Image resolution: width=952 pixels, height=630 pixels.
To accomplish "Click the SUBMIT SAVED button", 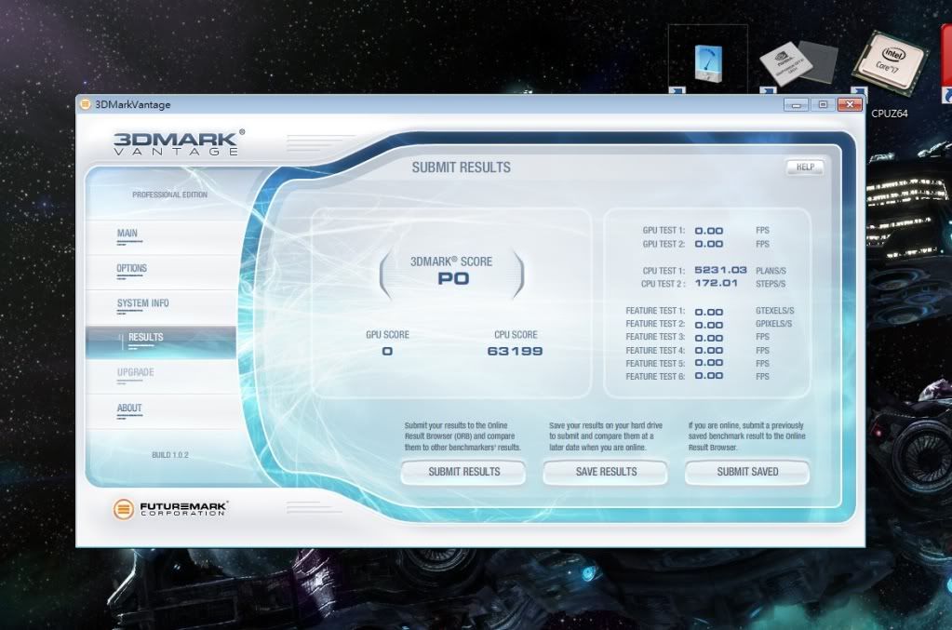I will click(x=747, y=472).
